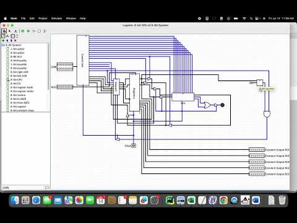Click the ALU block on canvas
The width and height of the screenshot is (297, 223).
tap(183, 97)
